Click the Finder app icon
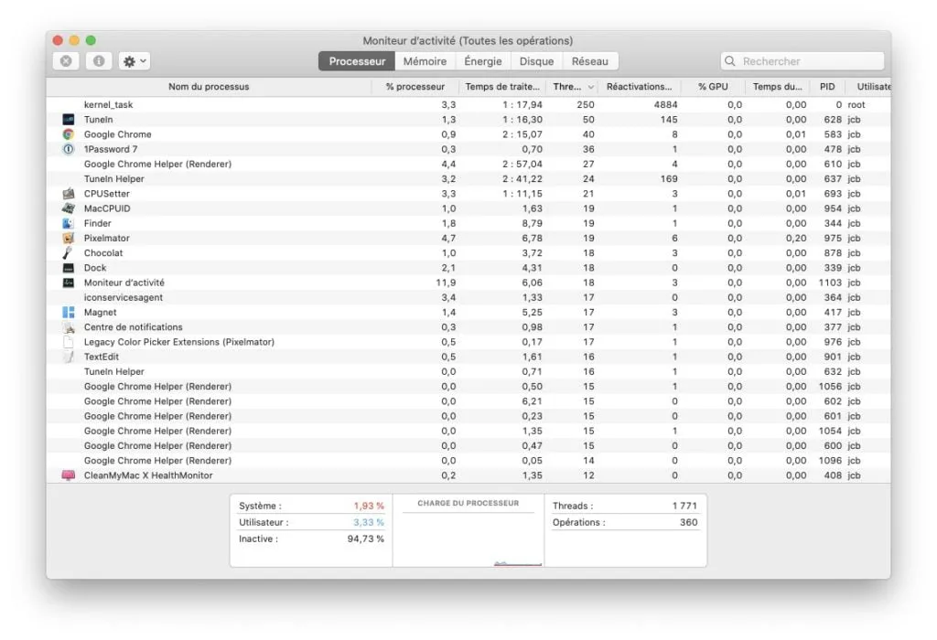 pyautogui.click(x=68, y=223)
